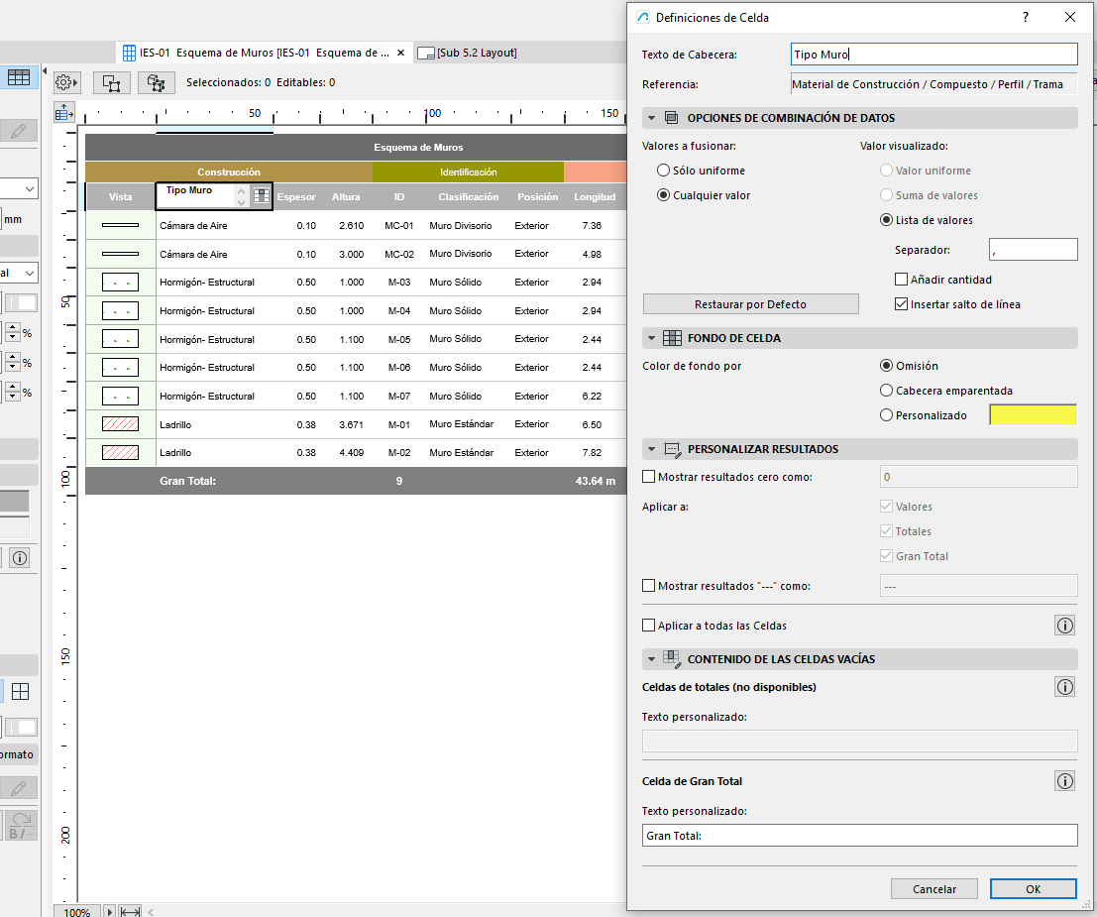Image resolution: width=1097 pixels, height=917 pixels.
Task: Collapse the FONDO DE CELDA section
Action: point(652,339)
